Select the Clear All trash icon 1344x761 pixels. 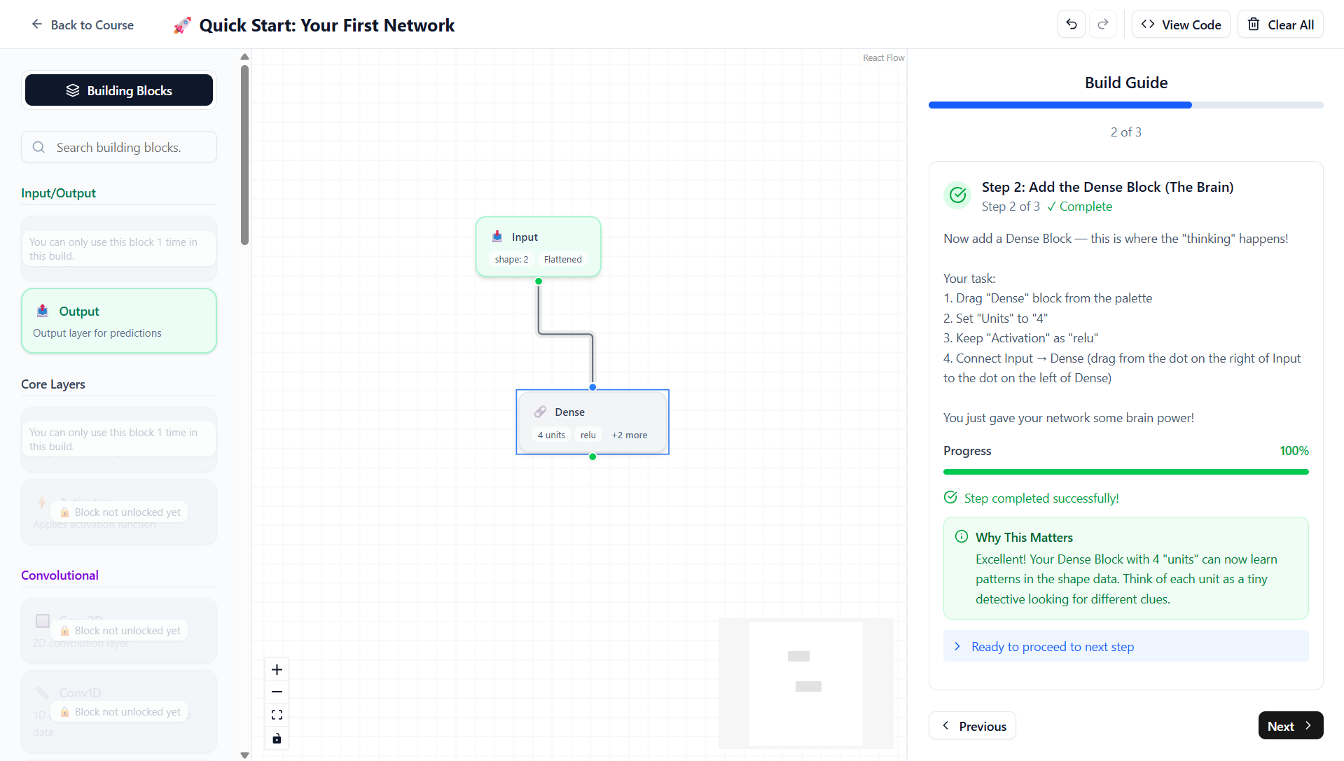[1254, 24]
